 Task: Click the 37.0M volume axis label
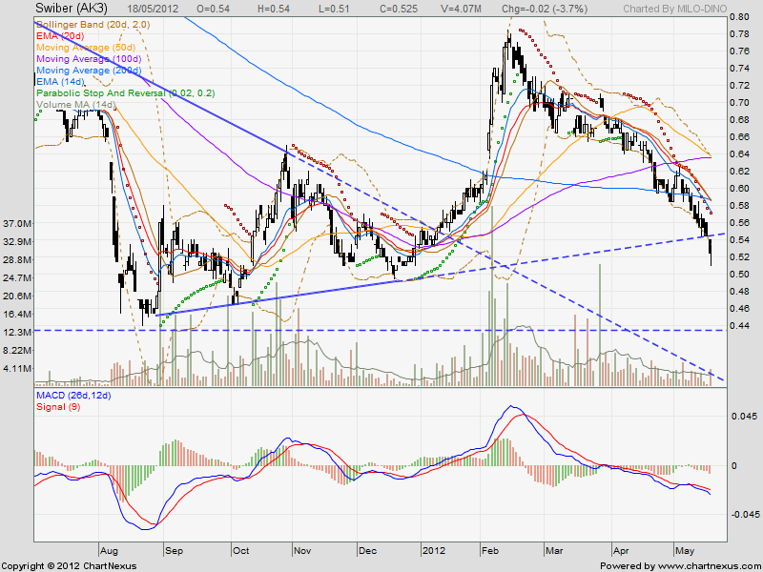tap(17, 223)
